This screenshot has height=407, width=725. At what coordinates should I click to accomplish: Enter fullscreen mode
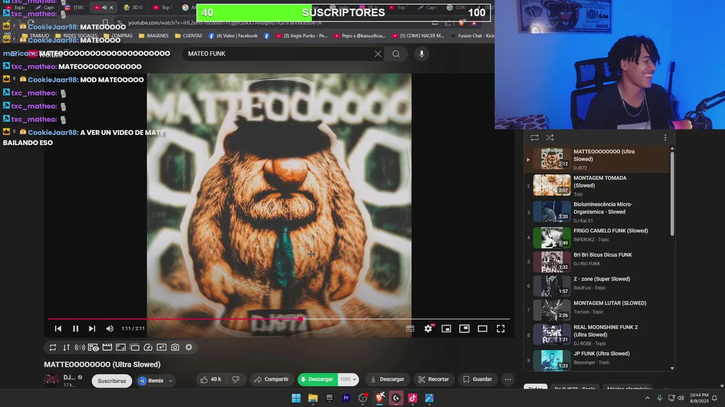501,328
